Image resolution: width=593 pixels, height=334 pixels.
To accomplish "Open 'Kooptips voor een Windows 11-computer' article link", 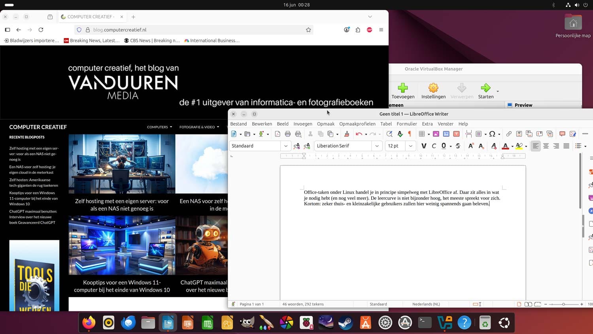I will click(122, 286).
